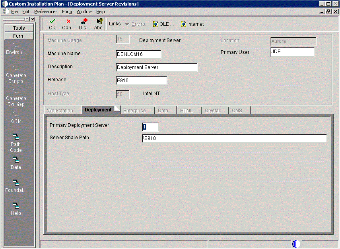Open the Internet link icon
This screenshot has height=249, width=340.
click(183, 24)
